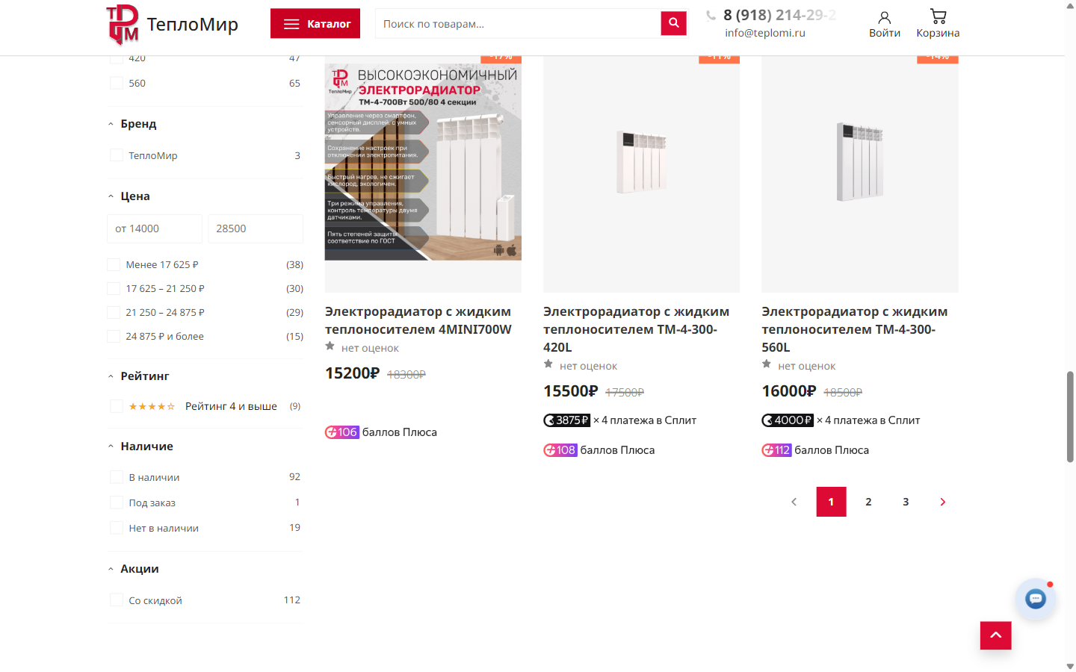
Task: Open product title ending 4MINI700W
Action: (x=418, y=320)
